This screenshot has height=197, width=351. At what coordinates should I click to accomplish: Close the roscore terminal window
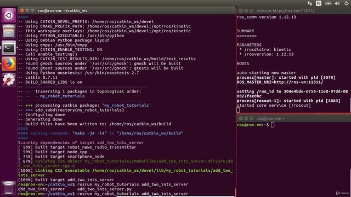click(x=241, y=10)
